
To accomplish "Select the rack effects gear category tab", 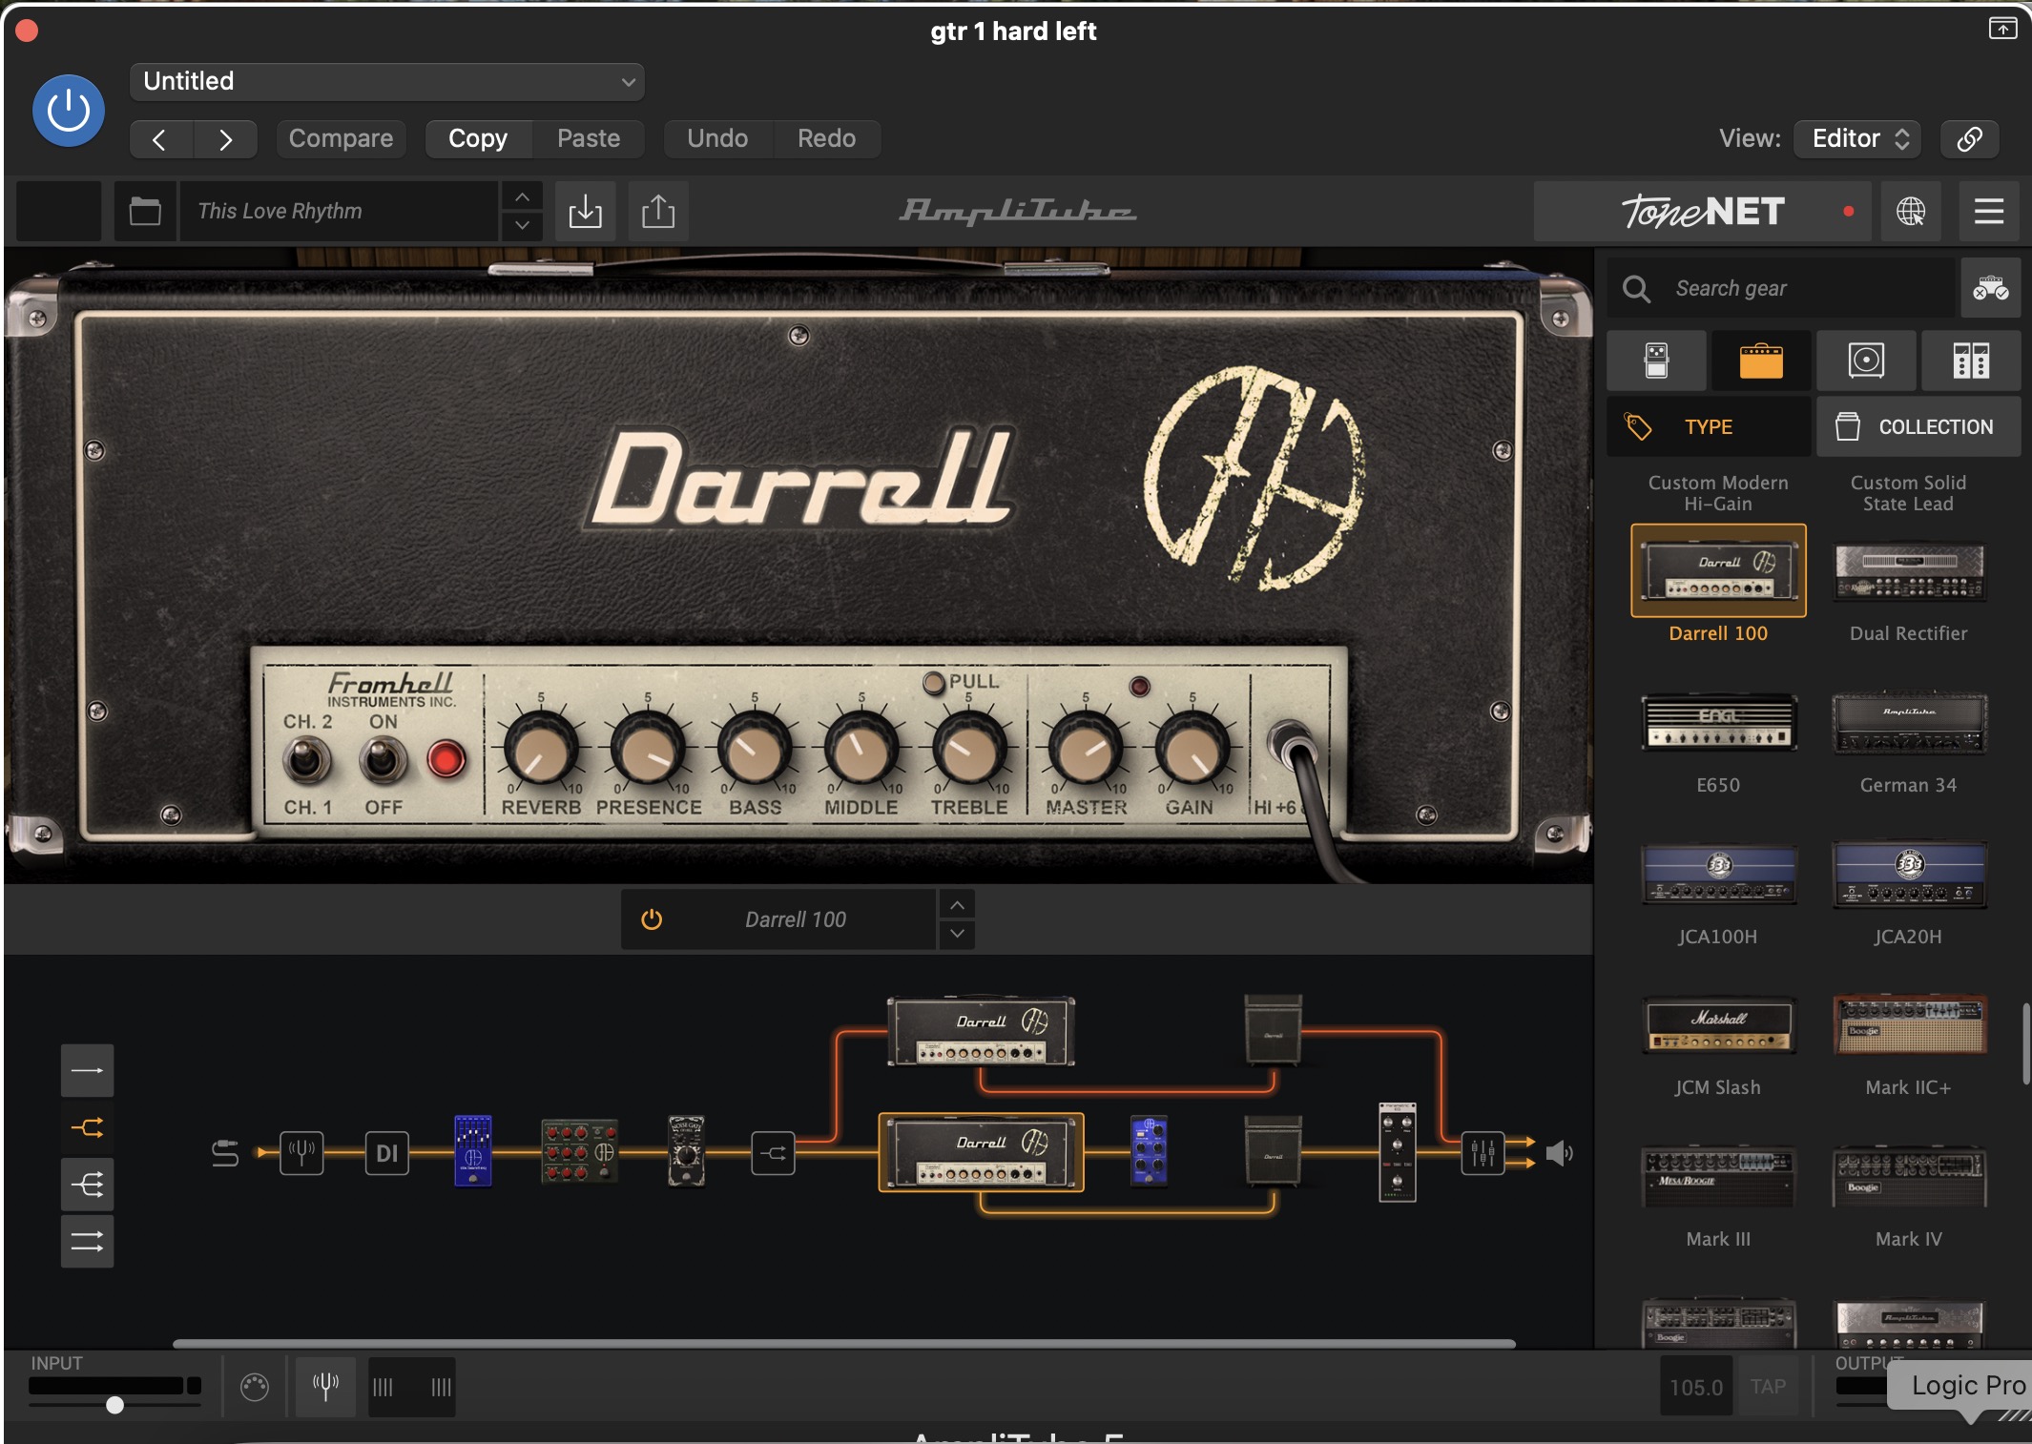I will point(1971,361).
